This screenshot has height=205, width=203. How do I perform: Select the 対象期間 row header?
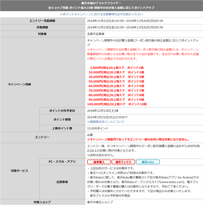(x=43, y=27)
